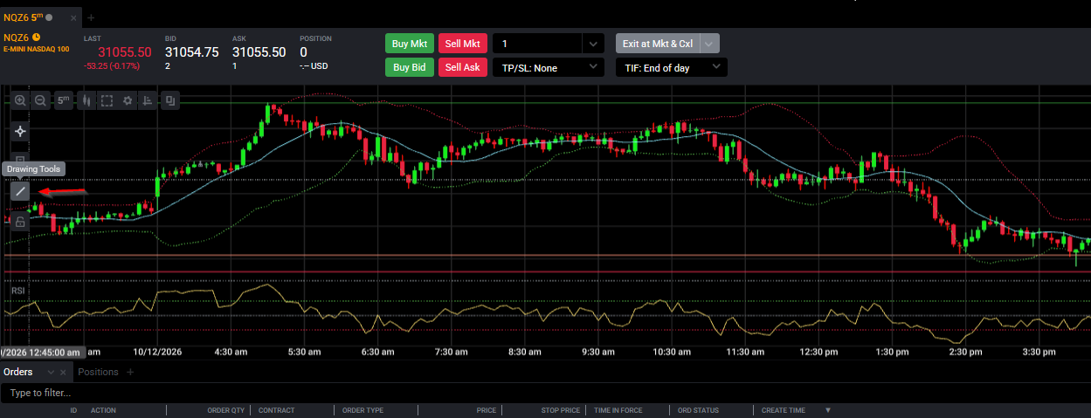Viewport: 1091px width, 418px height.
Task: Close the Orders panel tab
Action: [64, 373]
